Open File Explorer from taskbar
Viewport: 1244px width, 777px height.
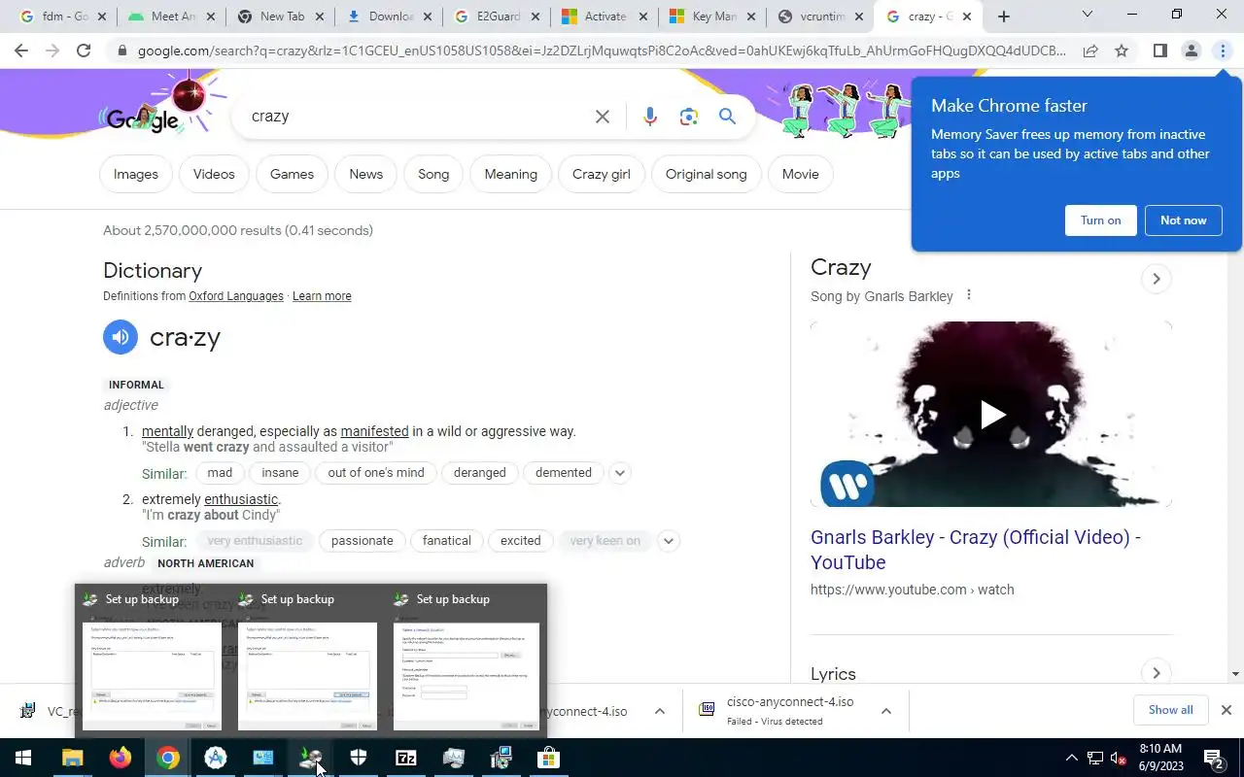click(72, 759)
